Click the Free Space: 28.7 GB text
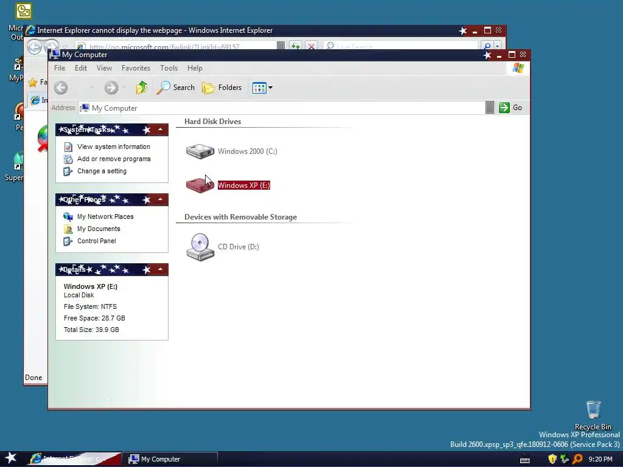Screen dimensions: 623x467 (x=94, y=318)
